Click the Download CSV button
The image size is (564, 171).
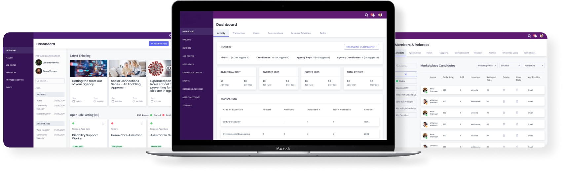(406, 88)
